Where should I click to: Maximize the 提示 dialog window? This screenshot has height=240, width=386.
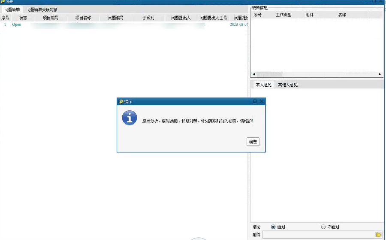click(x=255, y=101)
